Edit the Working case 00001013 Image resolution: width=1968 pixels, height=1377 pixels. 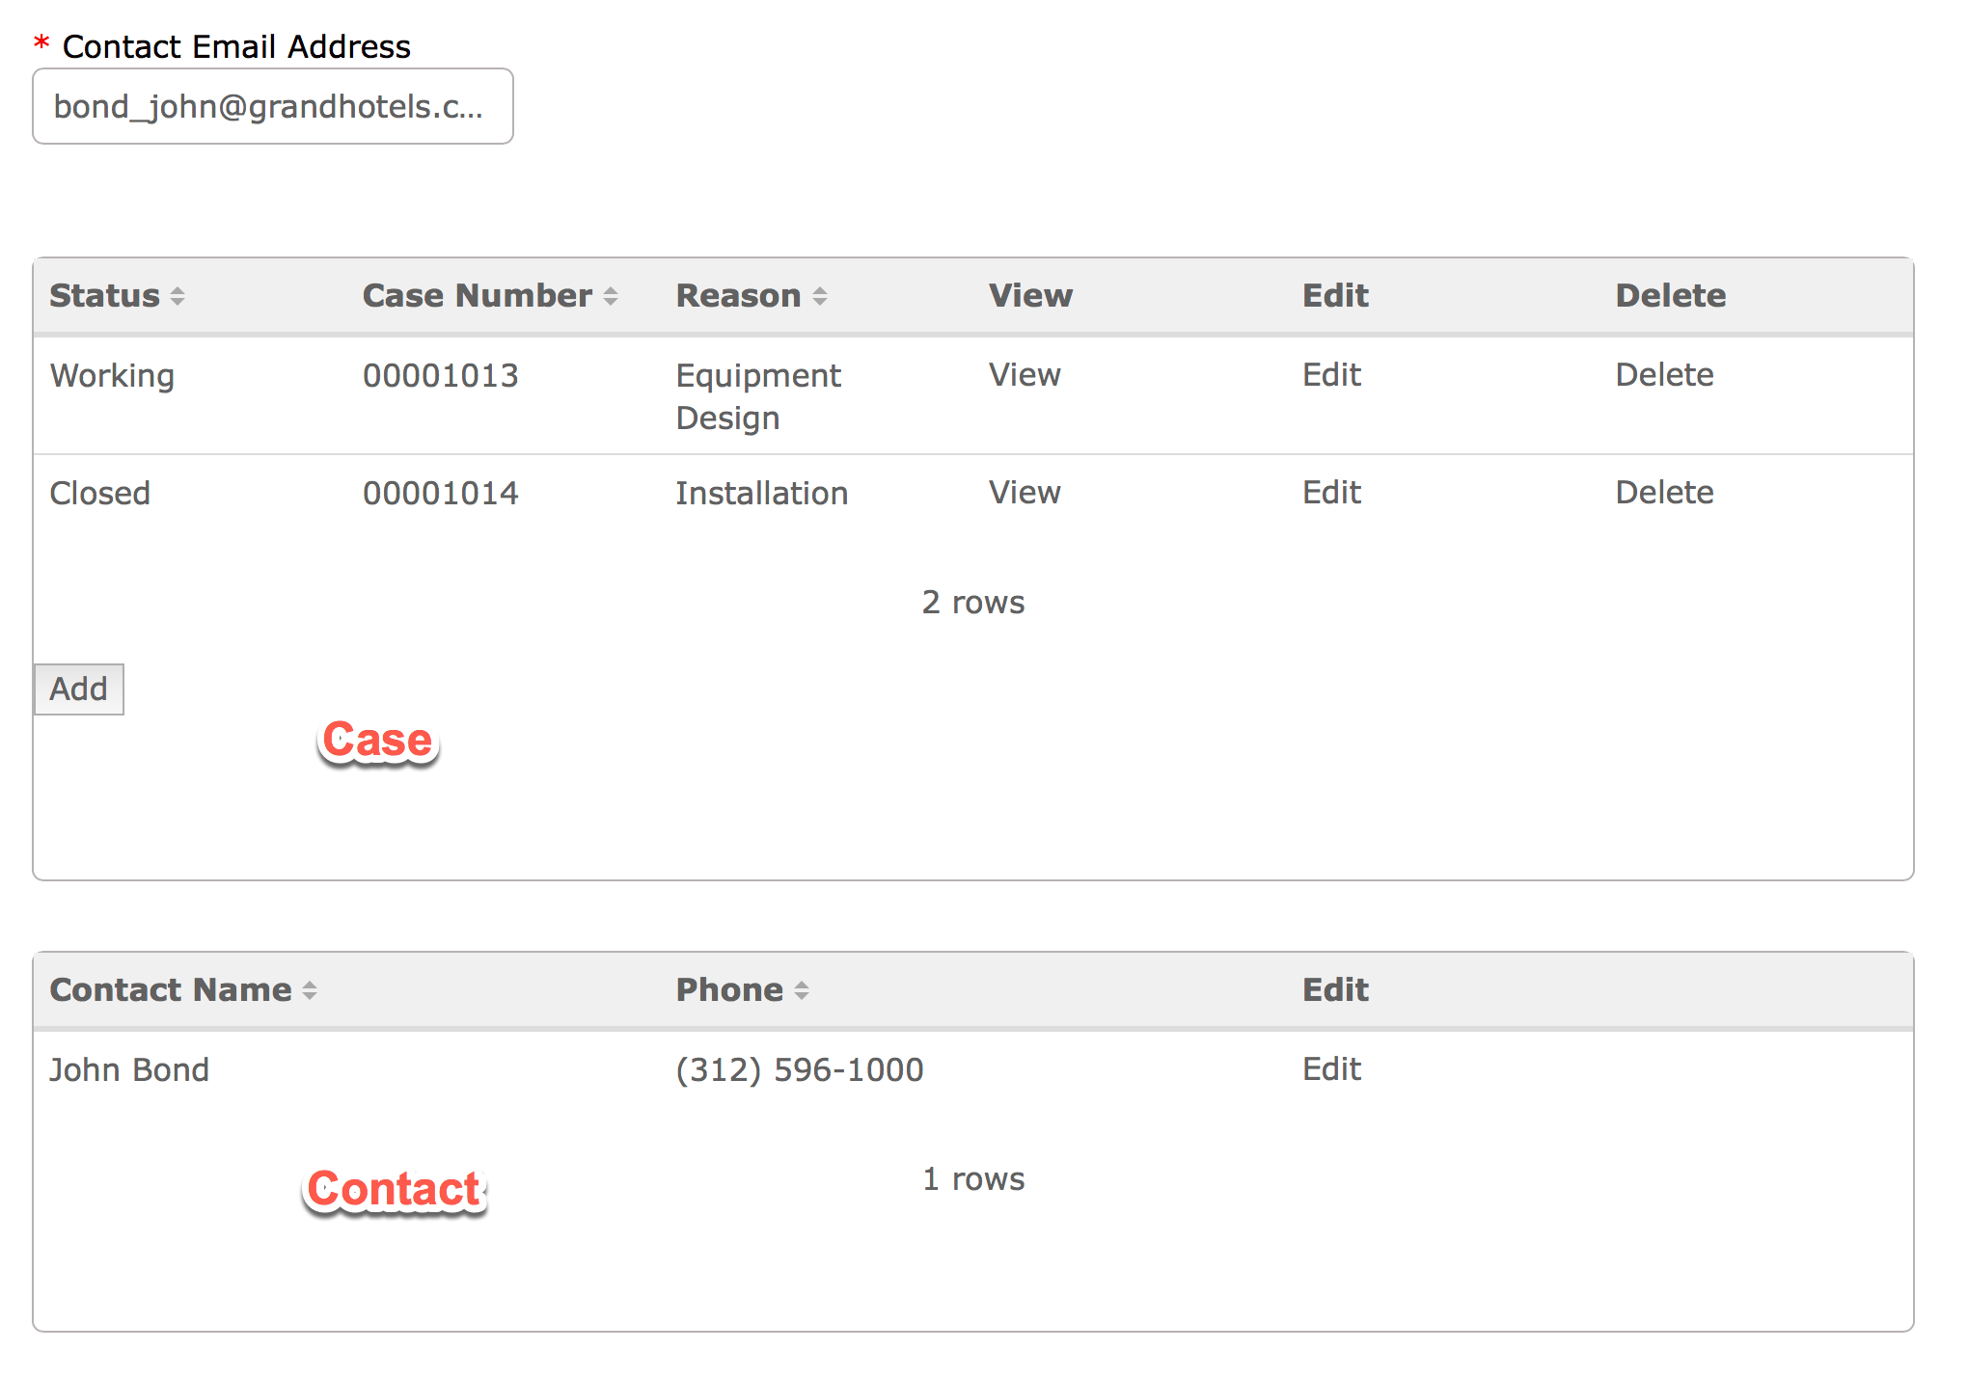coord(1331,375)
